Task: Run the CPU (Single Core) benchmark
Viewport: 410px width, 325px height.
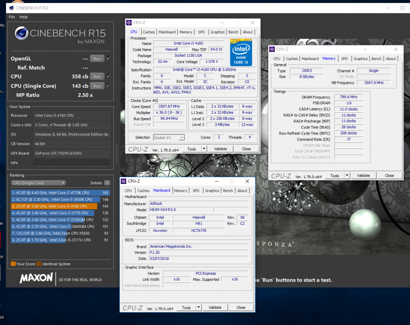Action: (97, 86)
